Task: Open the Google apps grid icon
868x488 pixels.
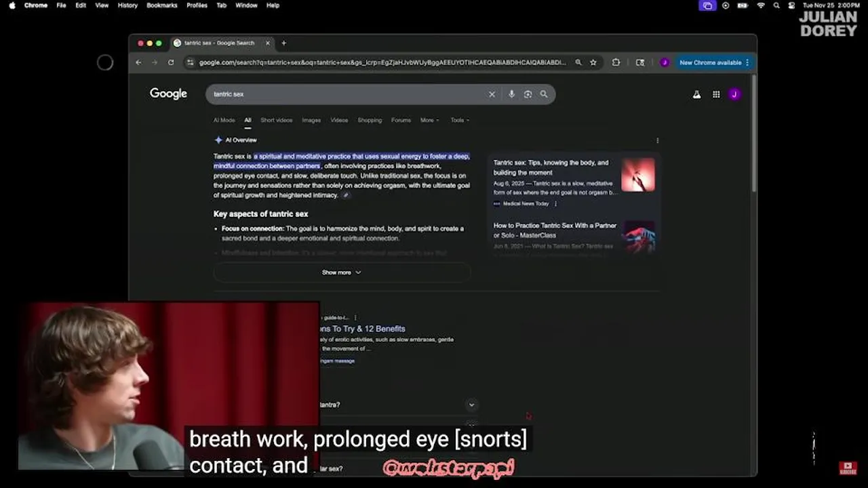Action: [x=716, y=94]
